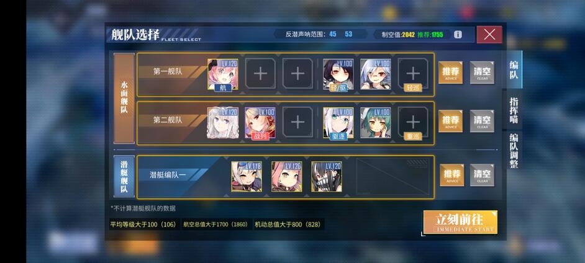This screenshot has height=263, width=585.
Task: Select the black-haired 轻/驱 ship in First Fleet
Action: (x=338, y=74)
